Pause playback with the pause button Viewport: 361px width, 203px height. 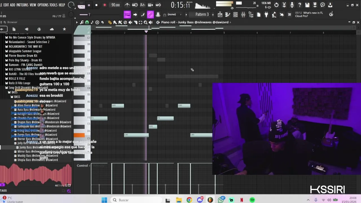tap(89, 5)
